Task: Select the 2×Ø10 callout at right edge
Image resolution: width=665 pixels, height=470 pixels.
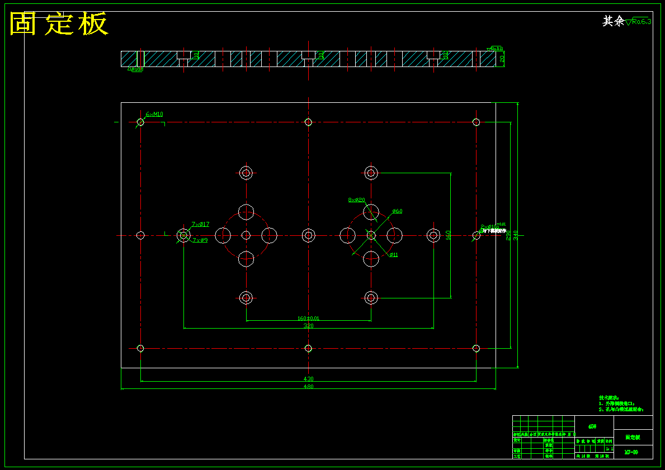Action: (492, 226)
